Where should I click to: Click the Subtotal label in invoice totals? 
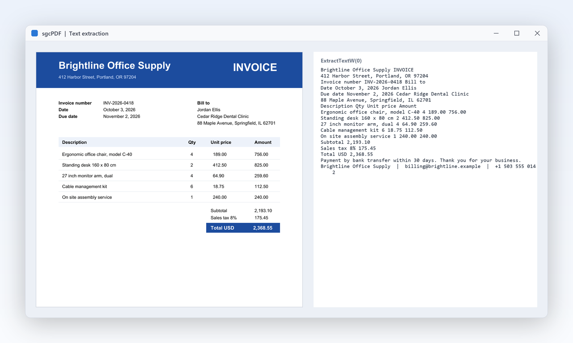tap(219, 211)
